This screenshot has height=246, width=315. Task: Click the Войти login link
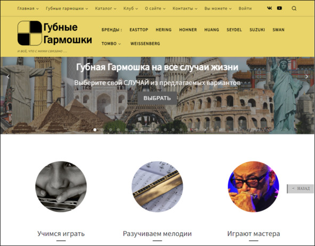[245, 9]
